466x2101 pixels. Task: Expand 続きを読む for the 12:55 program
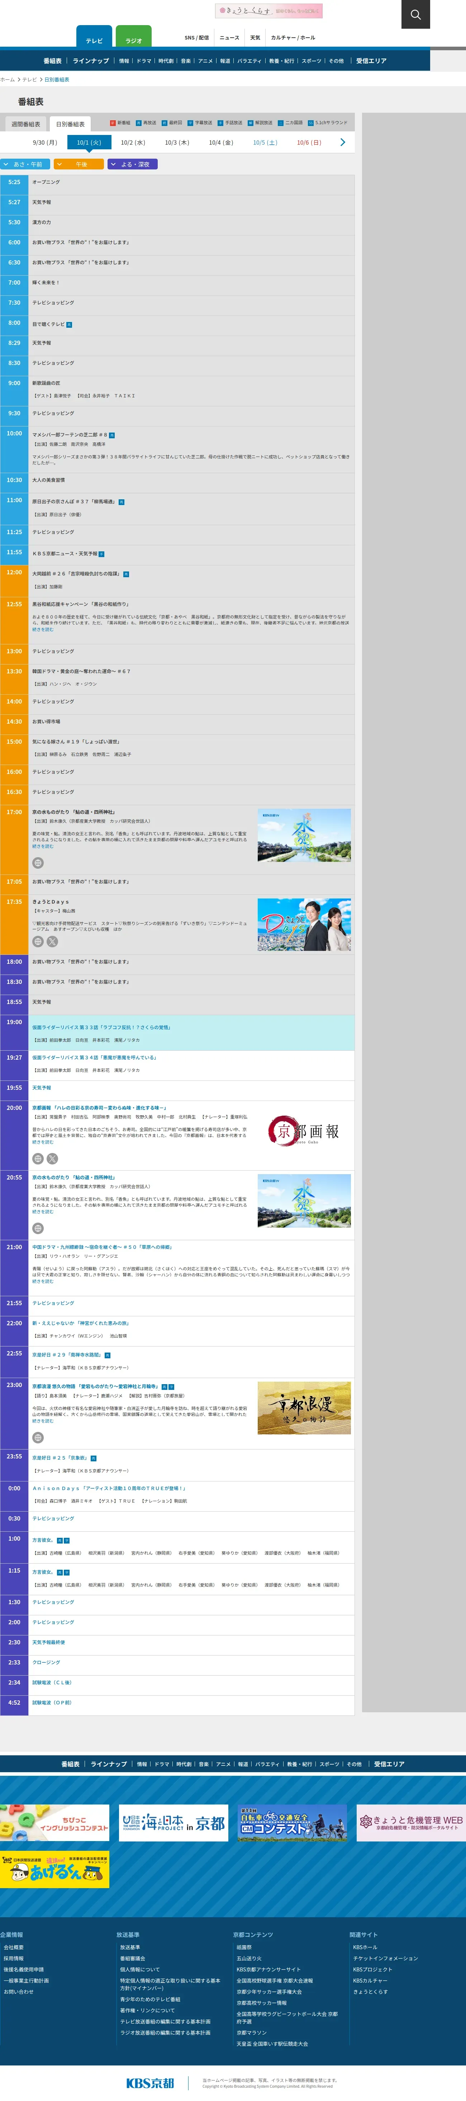(x=42, y=629)
